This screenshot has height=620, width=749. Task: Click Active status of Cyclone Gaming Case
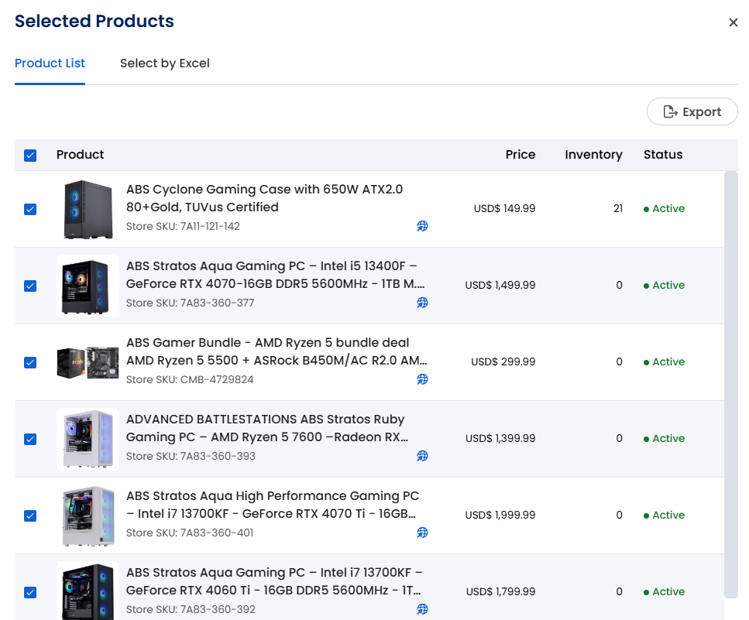[x=664, y=208]
